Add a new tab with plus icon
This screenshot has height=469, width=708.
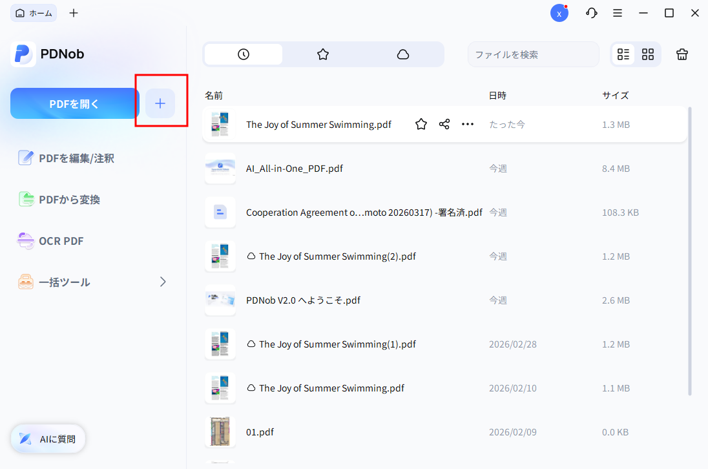[x=74, y=13]
